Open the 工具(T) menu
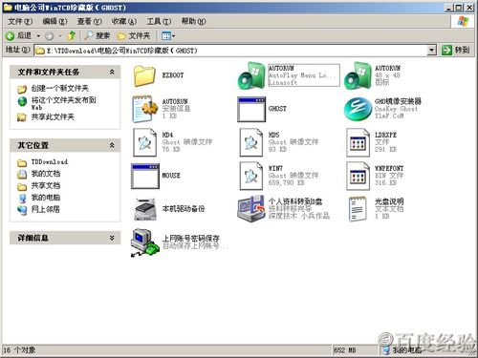Image resolution: width=478 pixels, height=358 pixels. click(x=159, y=21)
